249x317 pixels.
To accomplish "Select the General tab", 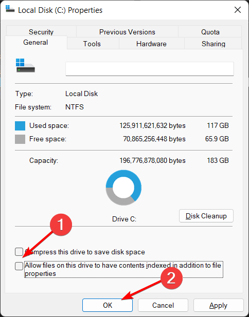I will [35, 43].
